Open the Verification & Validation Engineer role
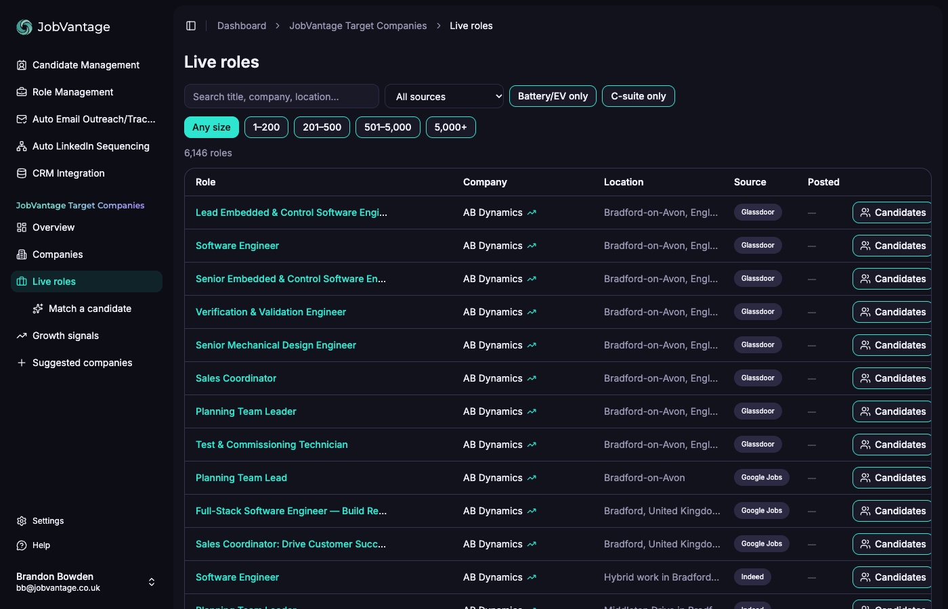 pos(271,312)
